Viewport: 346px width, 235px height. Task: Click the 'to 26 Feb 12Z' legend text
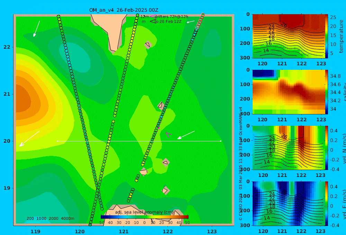click(168, 21)
